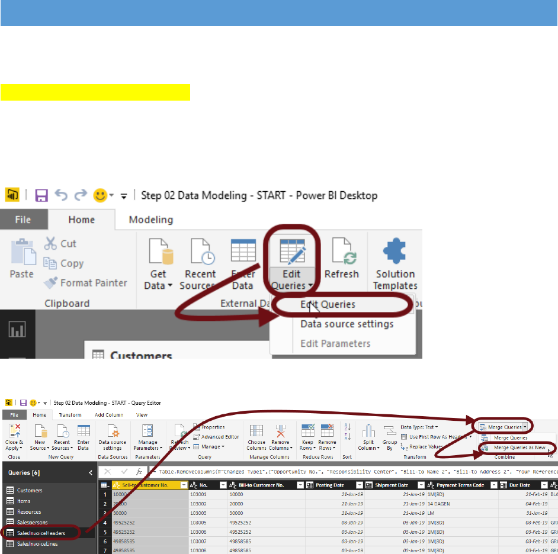Open filter arrow on Shipment Date column

click(421, 485)
